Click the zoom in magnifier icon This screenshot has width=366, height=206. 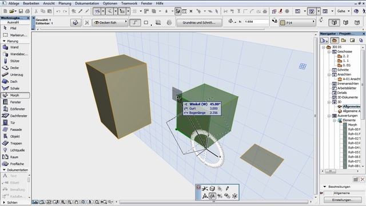tap(63, 202)
